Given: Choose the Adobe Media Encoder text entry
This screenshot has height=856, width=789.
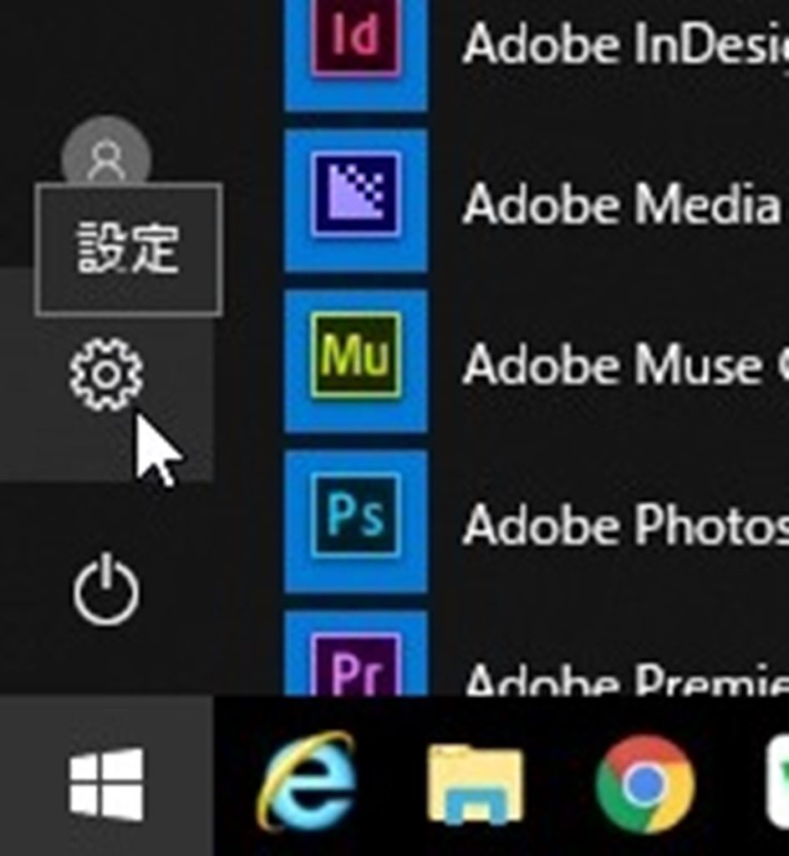Looking at the screenshot, I should pyautogui.click(x=623, y=204).
